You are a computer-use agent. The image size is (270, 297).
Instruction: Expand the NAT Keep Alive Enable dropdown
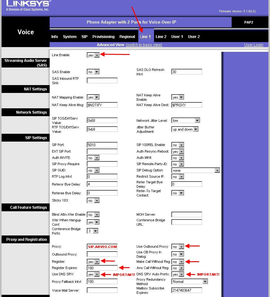178,97
